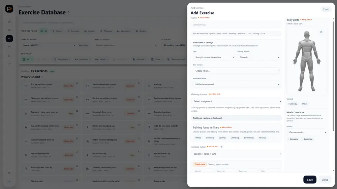Add a Supporting muscle target
Image resolution: width=337 pixels, height=189 pixels.
click(x=307, y=139)
